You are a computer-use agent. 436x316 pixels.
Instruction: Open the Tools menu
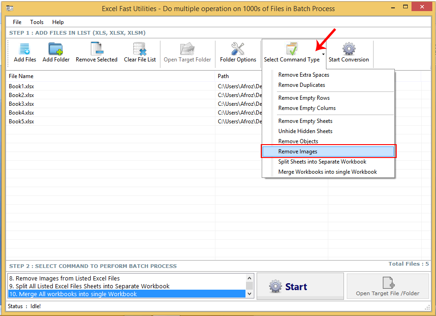pos(37,22)
